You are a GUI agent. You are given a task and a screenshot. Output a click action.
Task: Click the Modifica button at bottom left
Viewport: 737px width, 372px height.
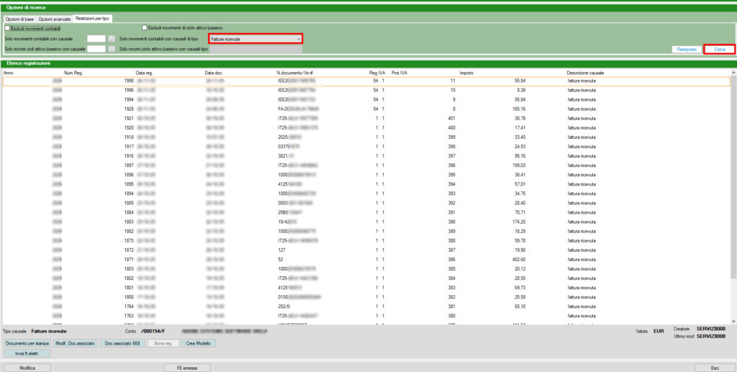(x=27, y=367)
